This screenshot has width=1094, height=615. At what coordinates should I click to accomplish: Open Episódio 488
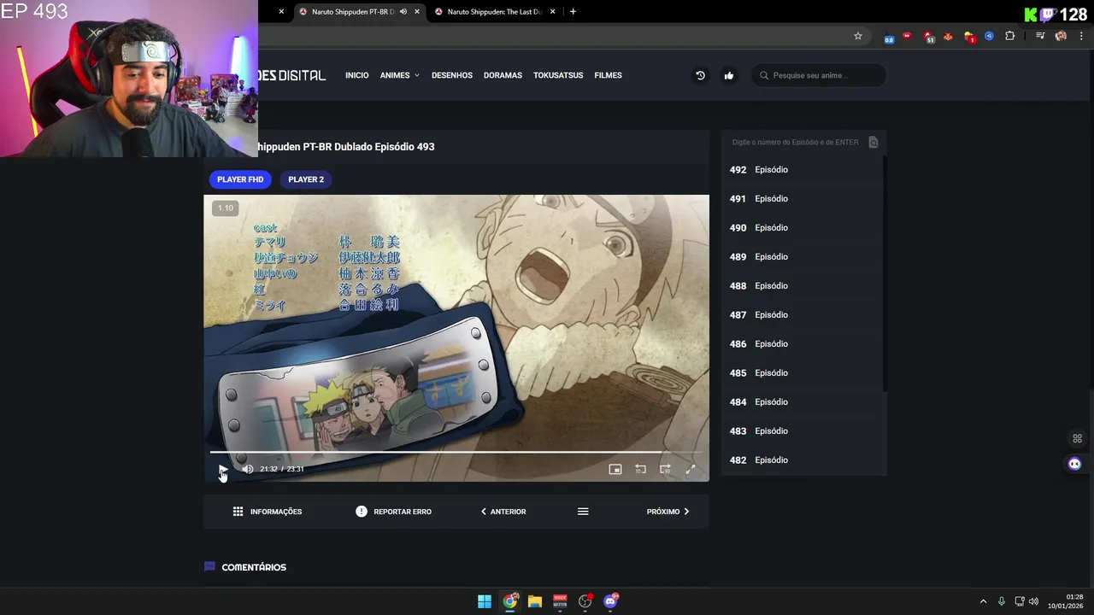[x=802, y=286]
